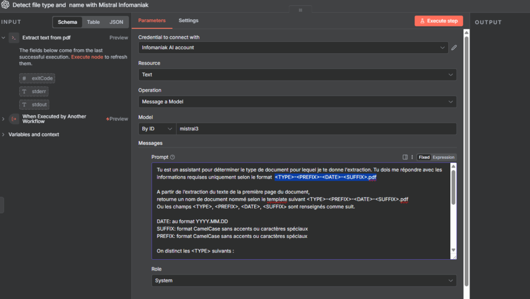
Task: Click the help icon next to Prompt
Action: click(x=173, y=157)
